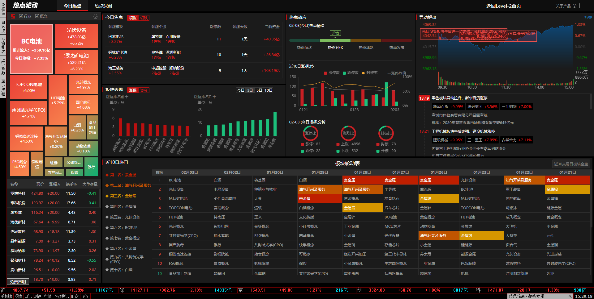Open the heatmap settings gear icon

coord(96,17)
